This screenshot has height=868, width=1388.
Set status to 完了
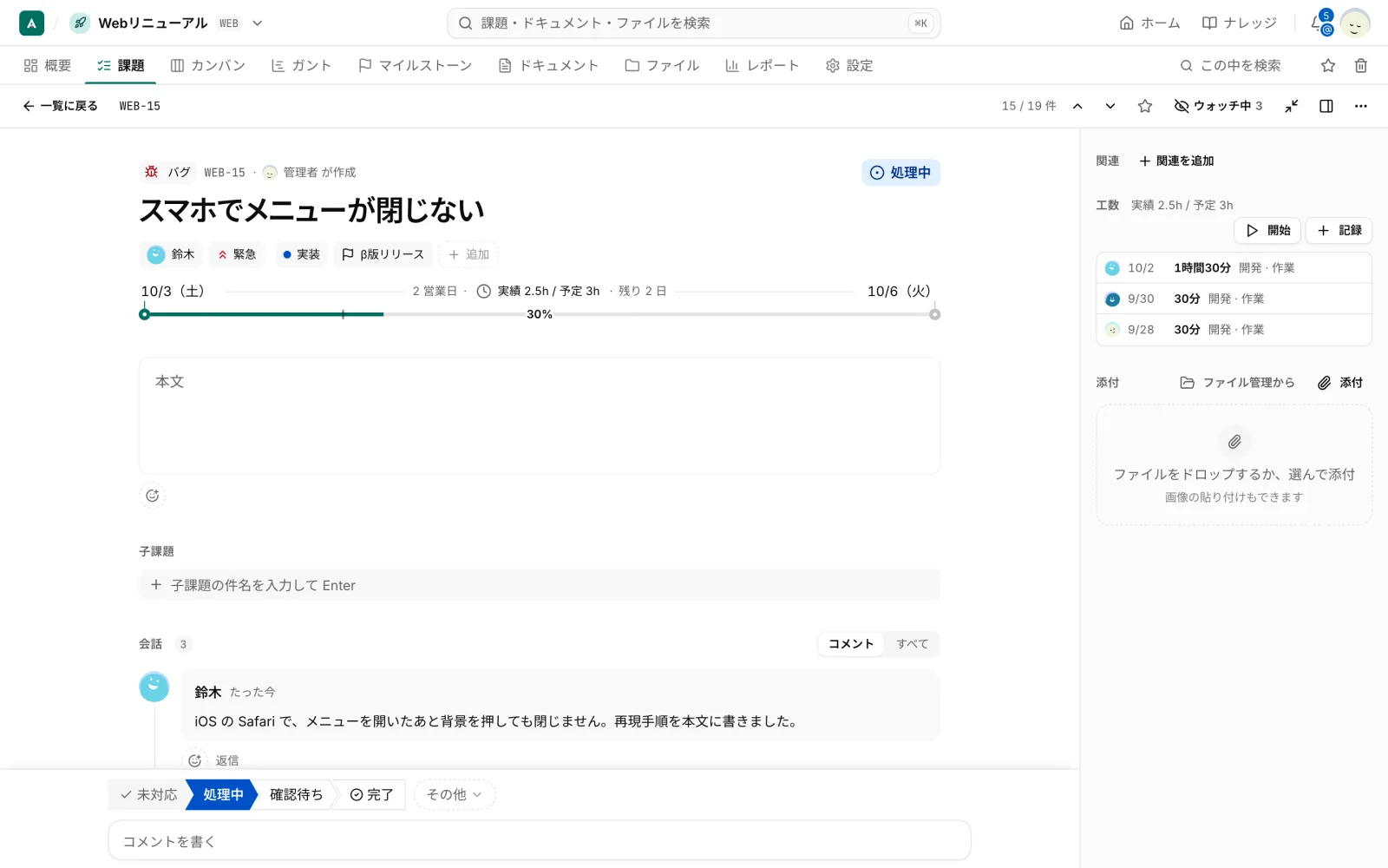371,794
